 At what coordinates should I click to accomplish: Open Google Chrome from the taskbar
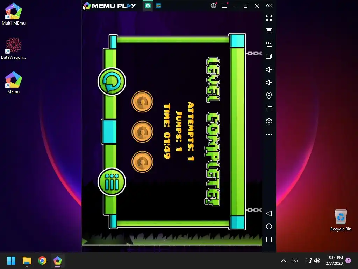tap(42, 261)
